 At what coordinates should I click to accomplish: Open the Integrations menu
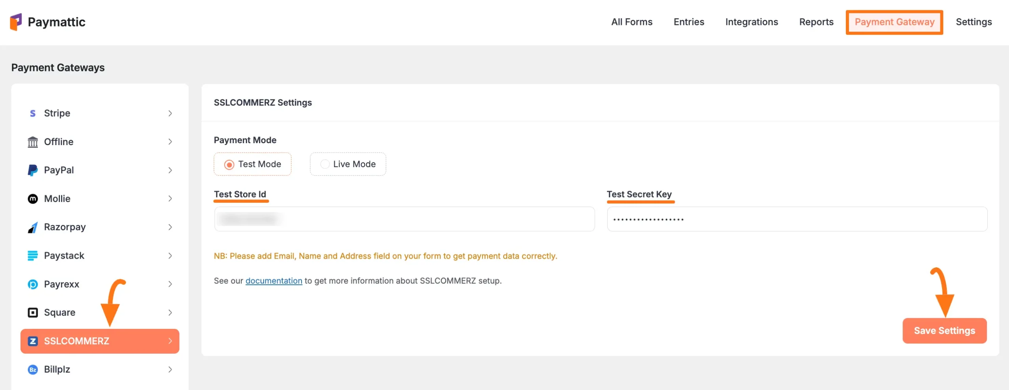coord(752,22)
